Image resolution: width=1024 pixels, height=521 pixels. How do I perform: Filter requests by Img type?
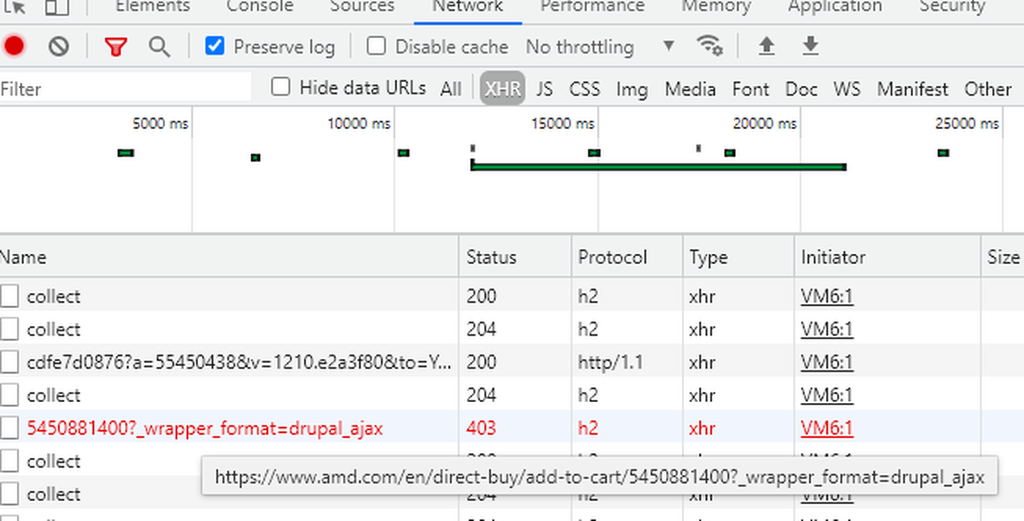click(x=632, y=89)
